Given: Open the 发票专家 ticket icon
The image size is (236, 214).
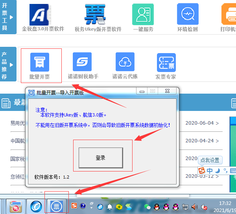Looking at the screenshot, I should (166, 63).
